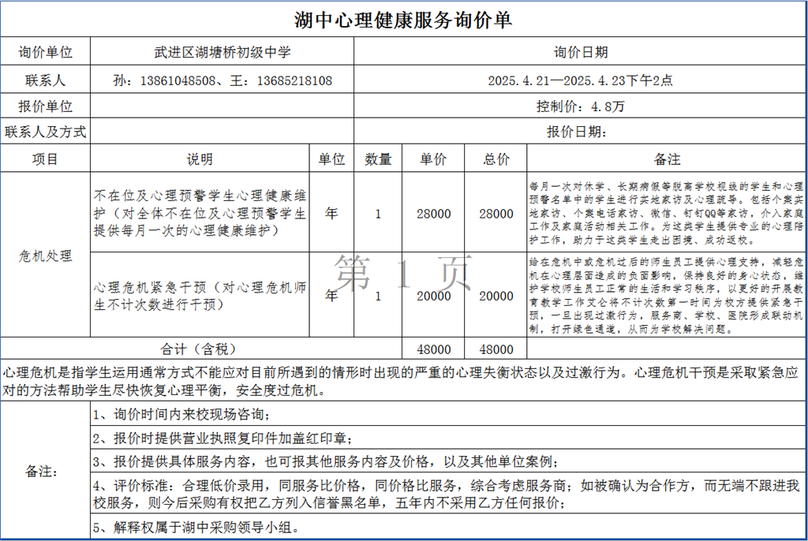
Task: Click the sum 48000 under 总价
Action: click(x=496, y=349)
